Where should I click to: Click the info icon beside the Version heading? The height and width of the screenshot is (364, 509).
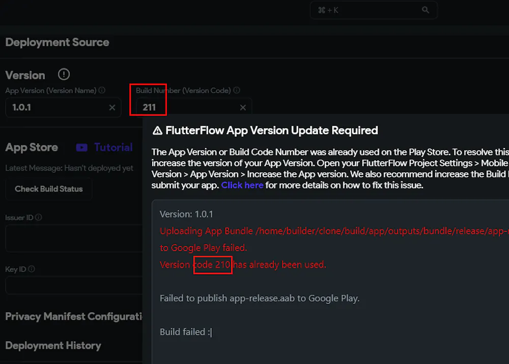point(64,74)
